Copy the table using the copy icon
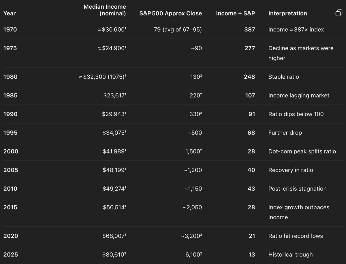The image size is (346, 264). pos(339,13)
